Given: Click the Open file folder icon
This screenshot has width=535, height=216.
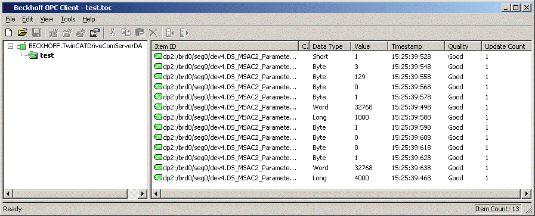Looking at the screenshot, I should (x=22, y=33).
